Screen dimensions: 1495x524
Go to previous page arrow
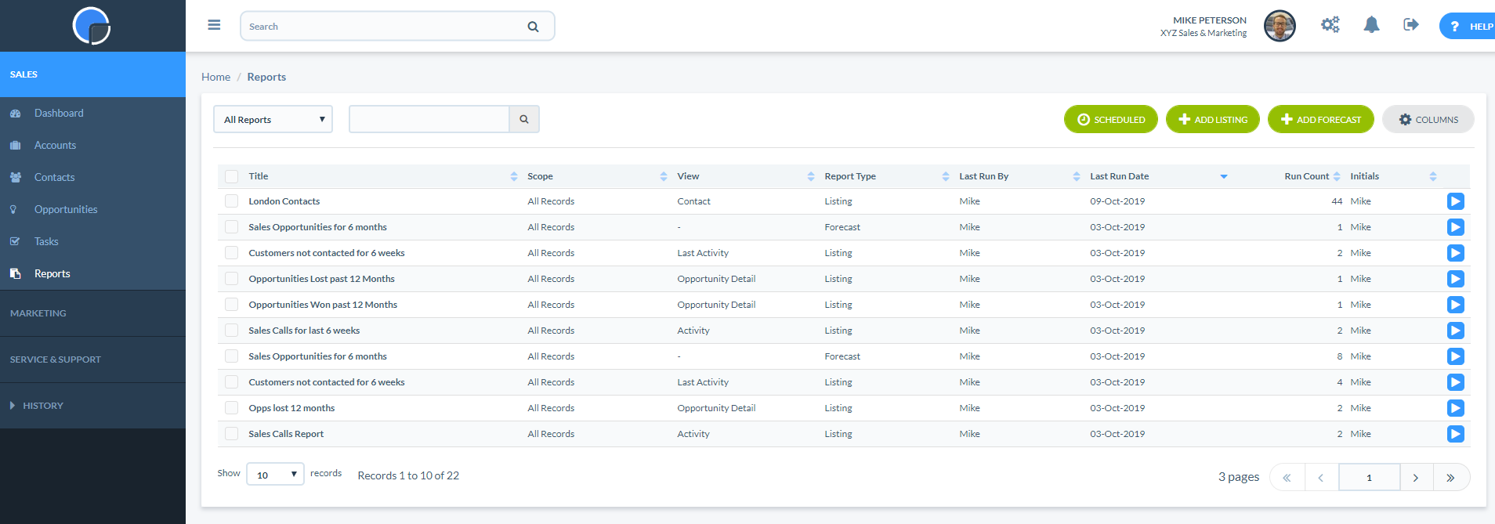(1321, 477)
